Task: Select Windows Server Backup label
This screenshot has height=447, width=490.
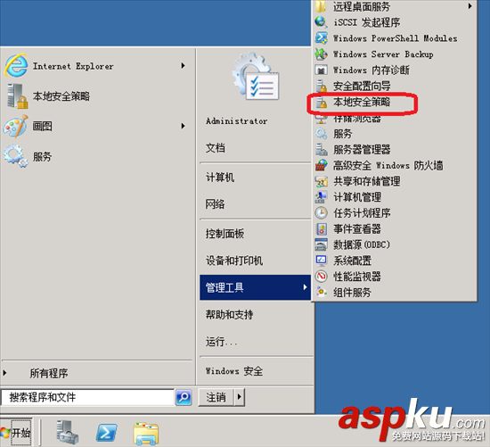Action: coord(383,54)
